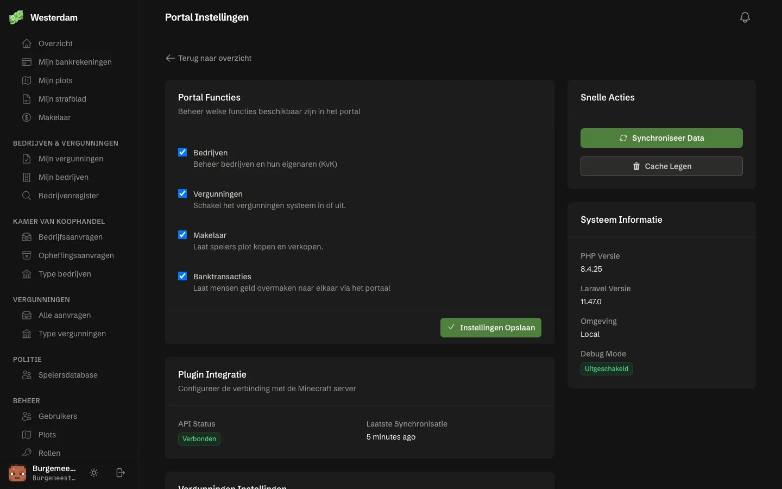Click the Mijn plots map icon
Screen dimensions: 782x489
(x=27, y=80)
